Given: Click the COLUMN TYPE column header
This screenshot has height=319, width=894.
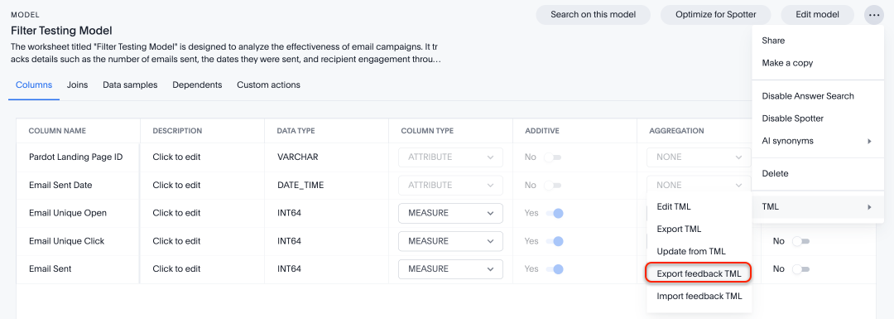Looking at the screenshot, I should pyautogui.click(x=427, y=131).
